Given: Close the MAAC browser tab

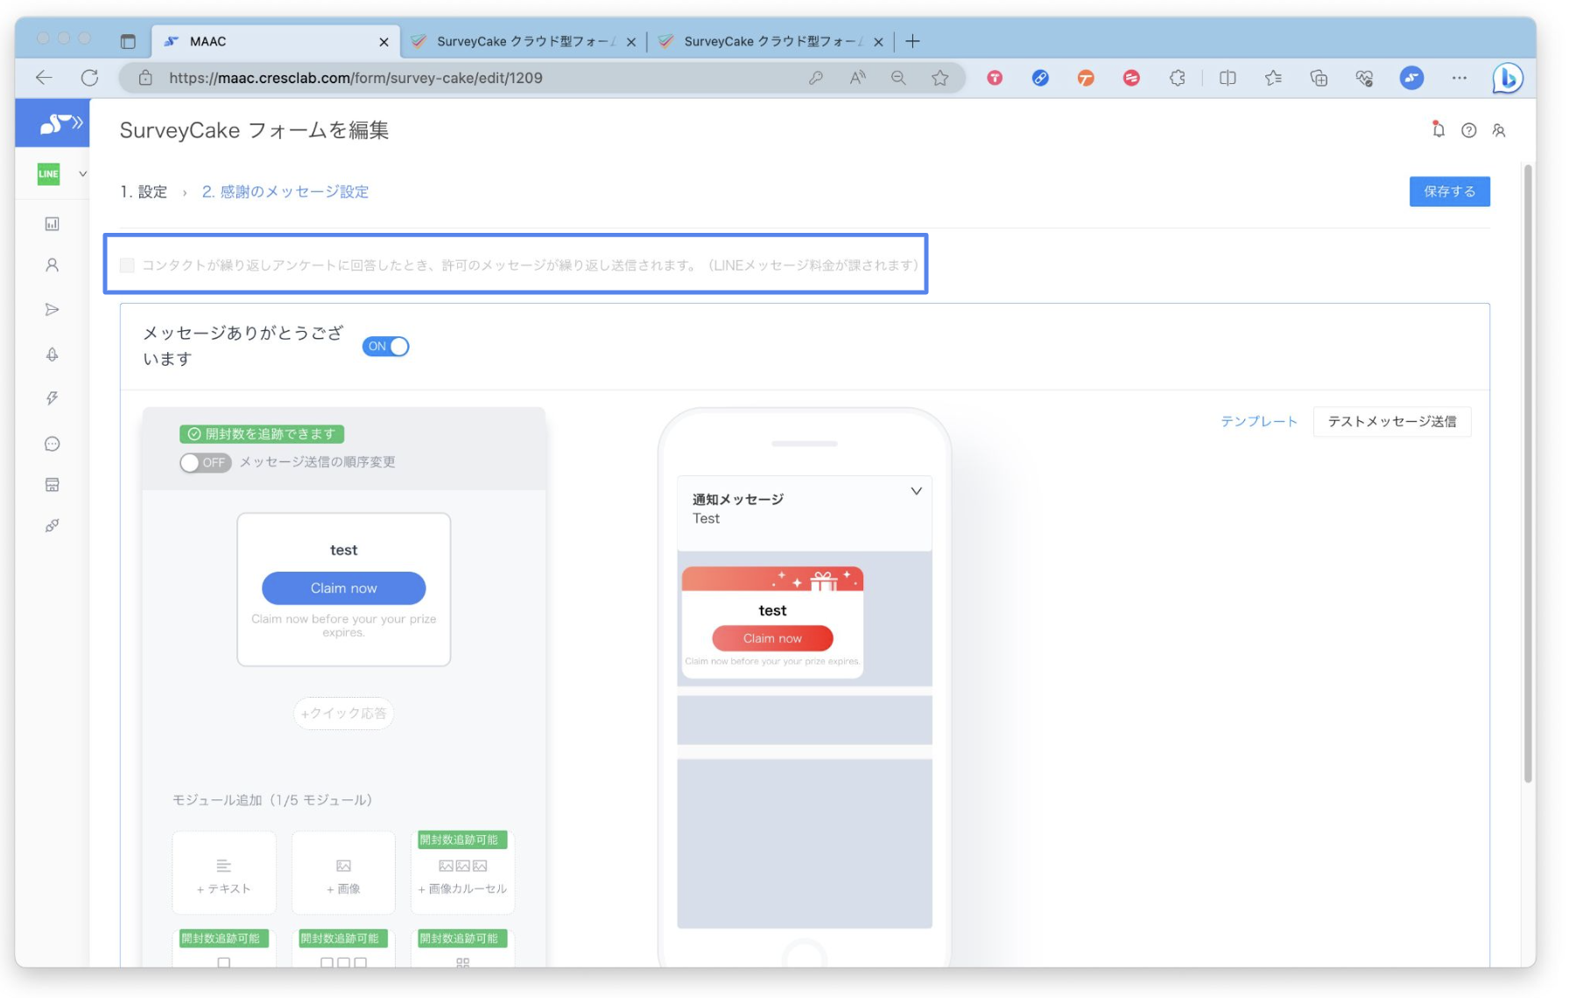Looking at the screenshot, I should tap(383, 41).
